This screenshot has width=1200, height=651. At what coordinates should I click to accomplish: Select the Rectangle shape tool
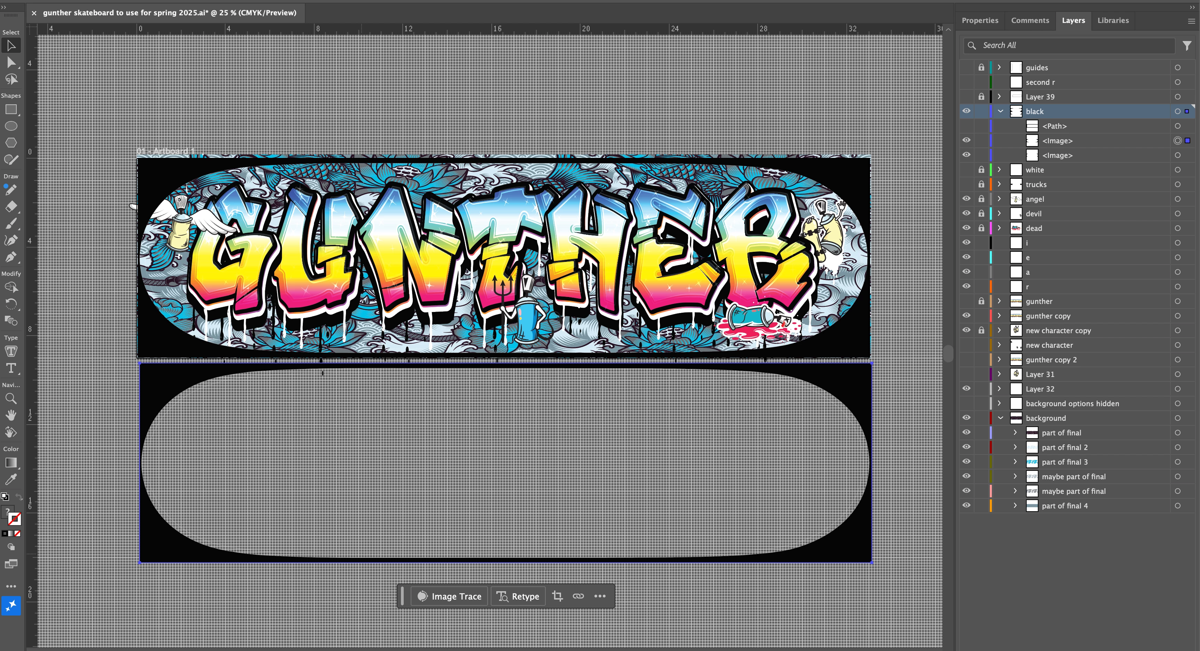pos(11,109)
